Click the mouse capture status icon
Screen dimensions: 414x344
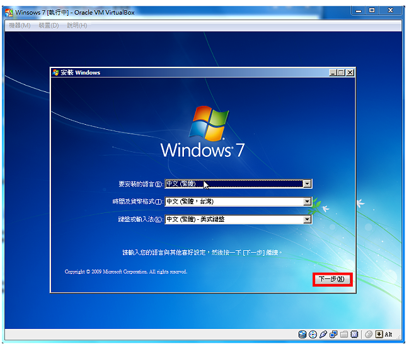(369, 335)
